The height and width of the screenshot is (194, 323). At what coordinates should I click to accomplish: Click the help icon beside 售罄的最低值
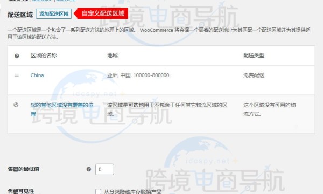89,169
